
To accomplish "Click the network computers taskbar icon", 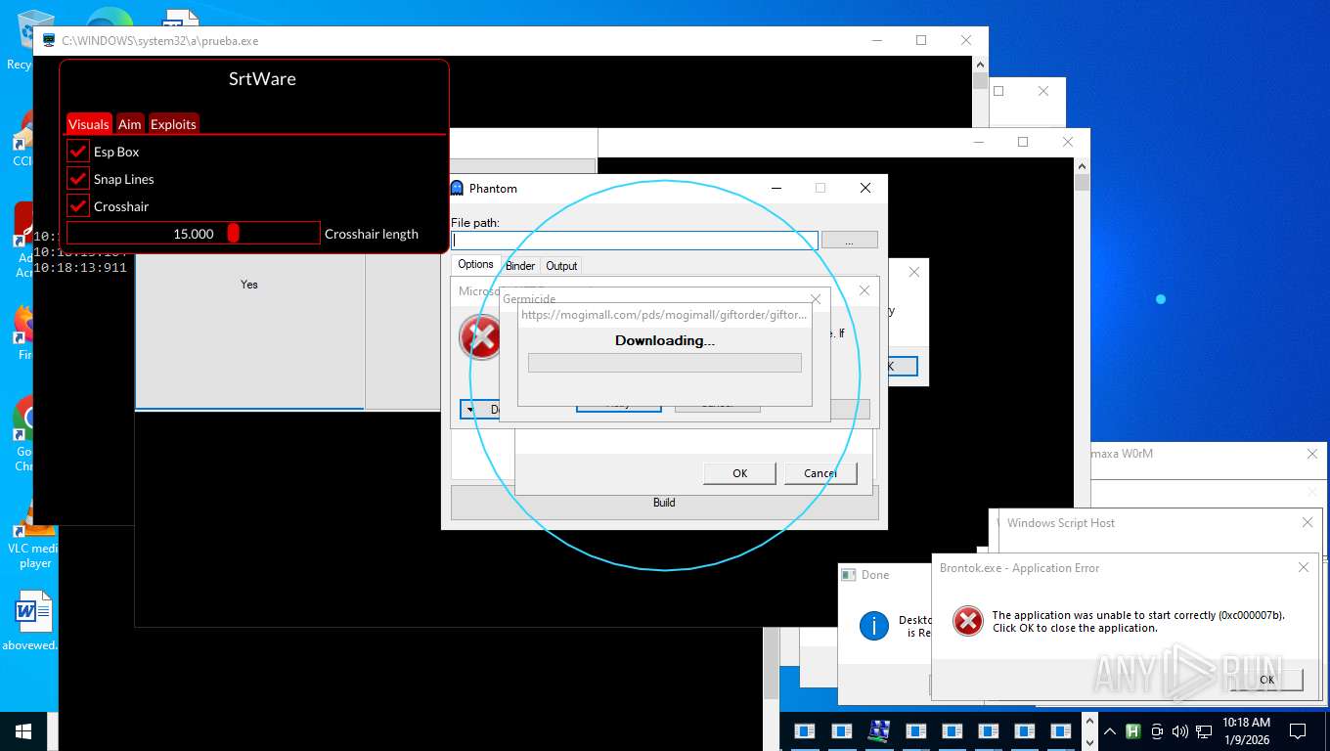I will tap(878, 730).
